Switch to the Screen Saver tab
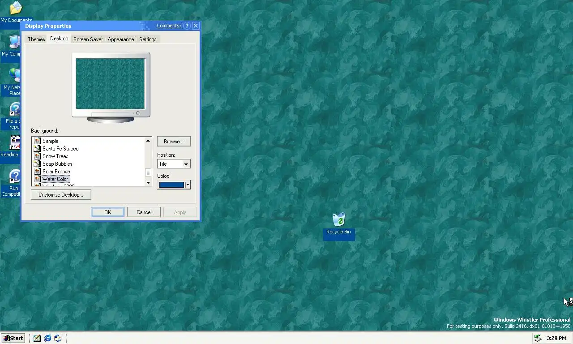The width and height of the screenshot is (573, 344). click(x=88, y=39)
